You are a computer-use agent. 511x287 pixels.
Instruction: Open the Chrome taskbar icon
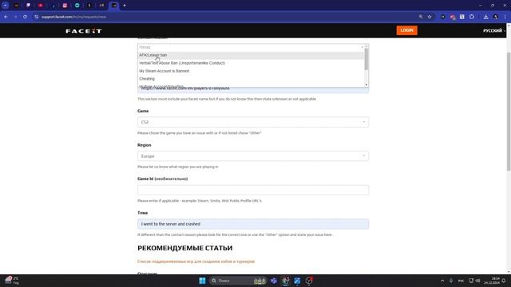(286, 281)
